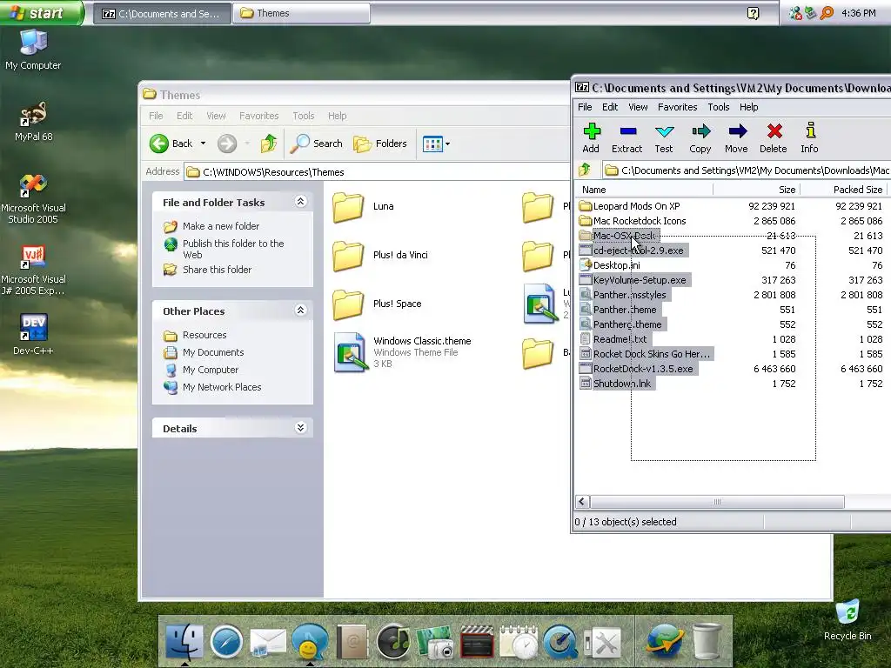Viewport: 891px width, 668px height.
Task: Click Make a new folder link
Action: (220, 226)
